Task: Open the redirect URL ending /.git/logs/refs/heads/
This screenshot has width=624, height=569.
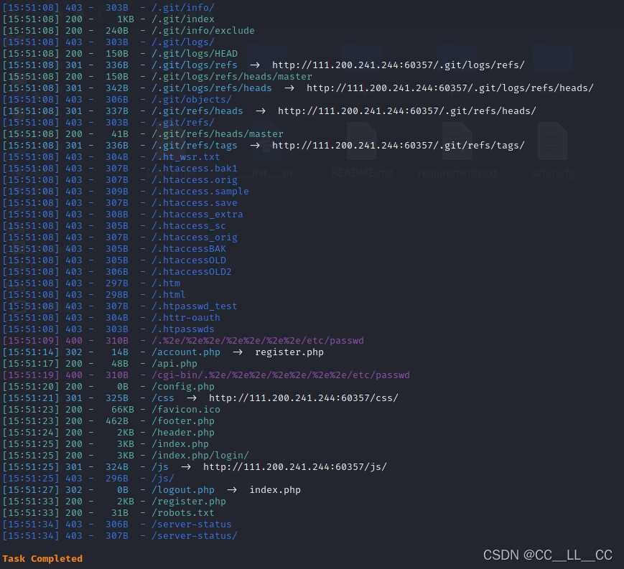Action: tap(450, 88)
